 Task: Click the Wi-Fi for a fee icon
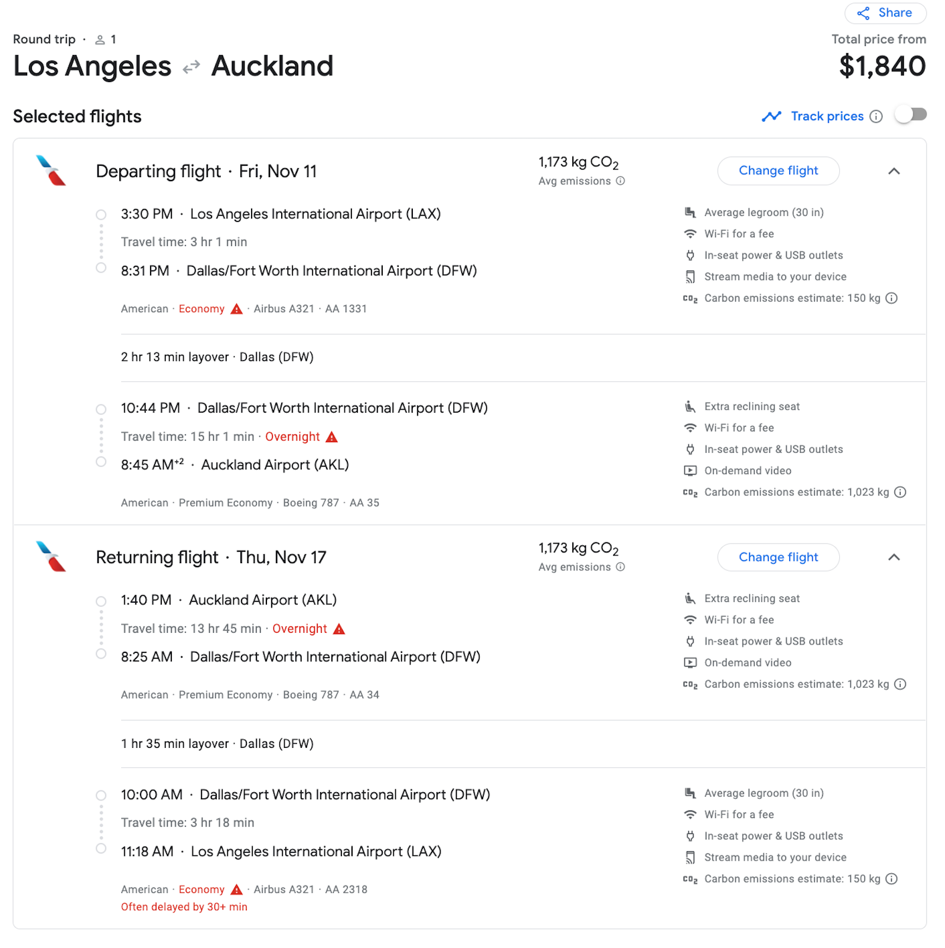(x=689, y=234)
